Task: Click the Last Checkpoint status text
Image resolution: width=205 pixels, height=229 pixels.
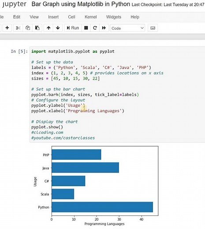Action: 168,5
